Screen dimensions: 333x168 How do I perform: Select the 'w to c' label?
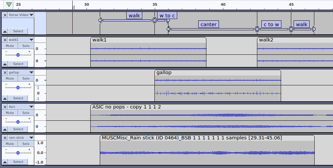click(167, 16)
